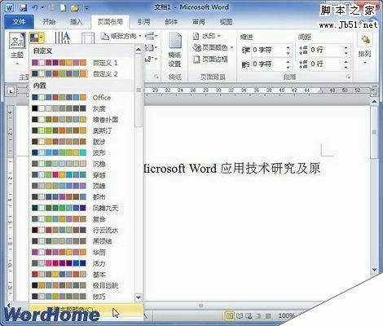Select the 自定义 2 color scheme
The width and height of the screenshot is (383, 326).
tap(81, 74)
